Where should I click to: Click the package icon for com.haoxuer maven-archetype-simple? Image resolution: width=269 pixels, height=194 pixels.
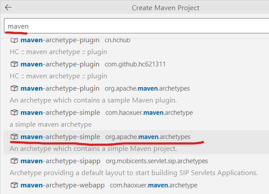pyautogui.click(x=14, y=113)
